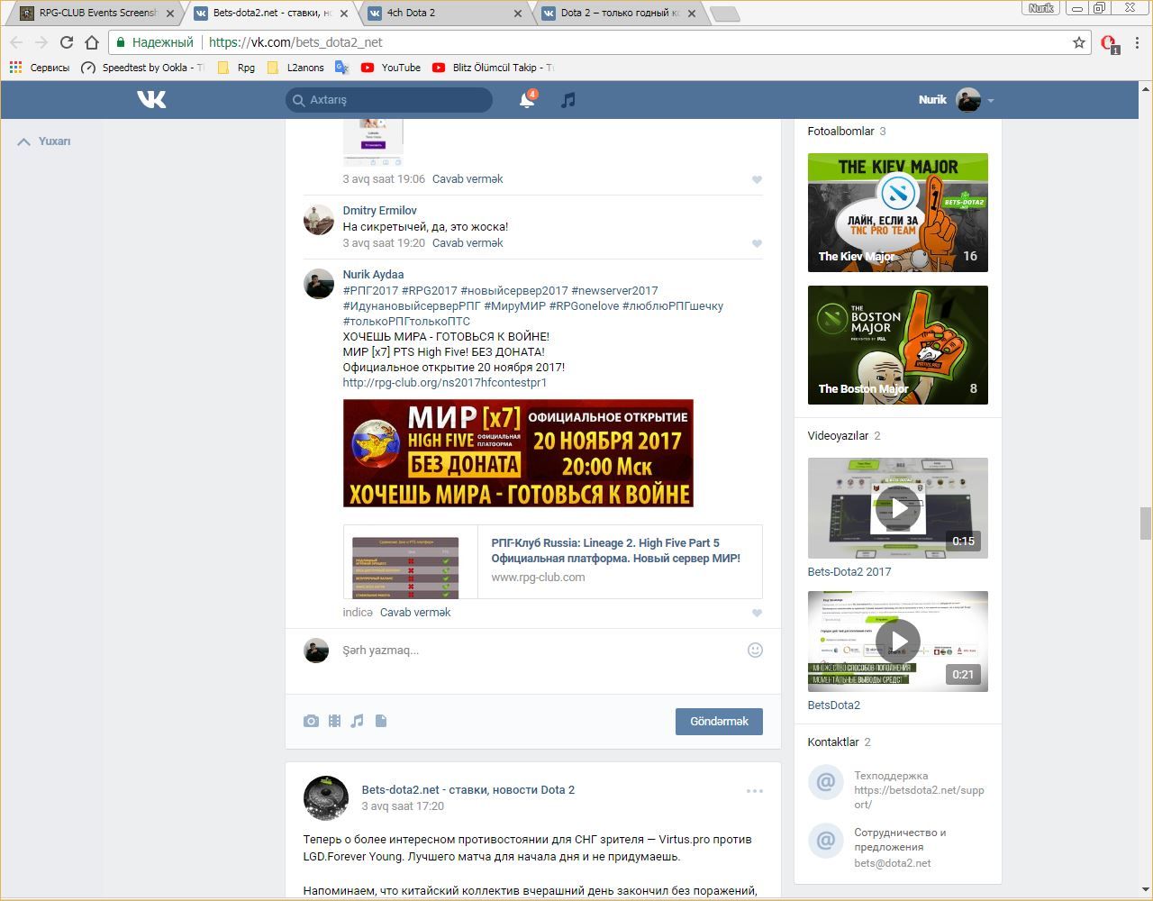Open РПГ-Клуб Russia Lineage 2 link title
The height and width of the screenshot is (901, 1153).
coord(615,551)
